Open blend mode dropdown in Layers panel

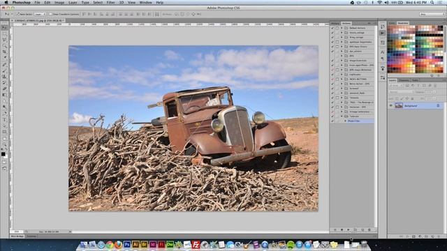point(401,92)
